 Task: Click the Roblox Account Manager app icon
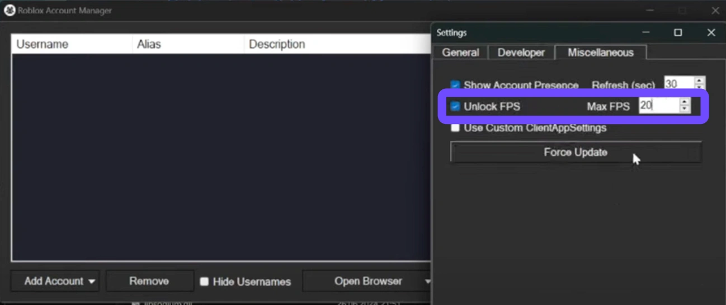point(9,10)
